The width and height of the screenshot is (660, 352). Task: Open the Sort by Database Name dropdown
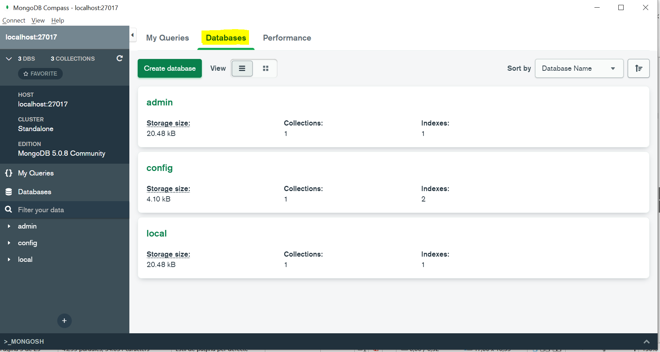(x=579, y=68)
